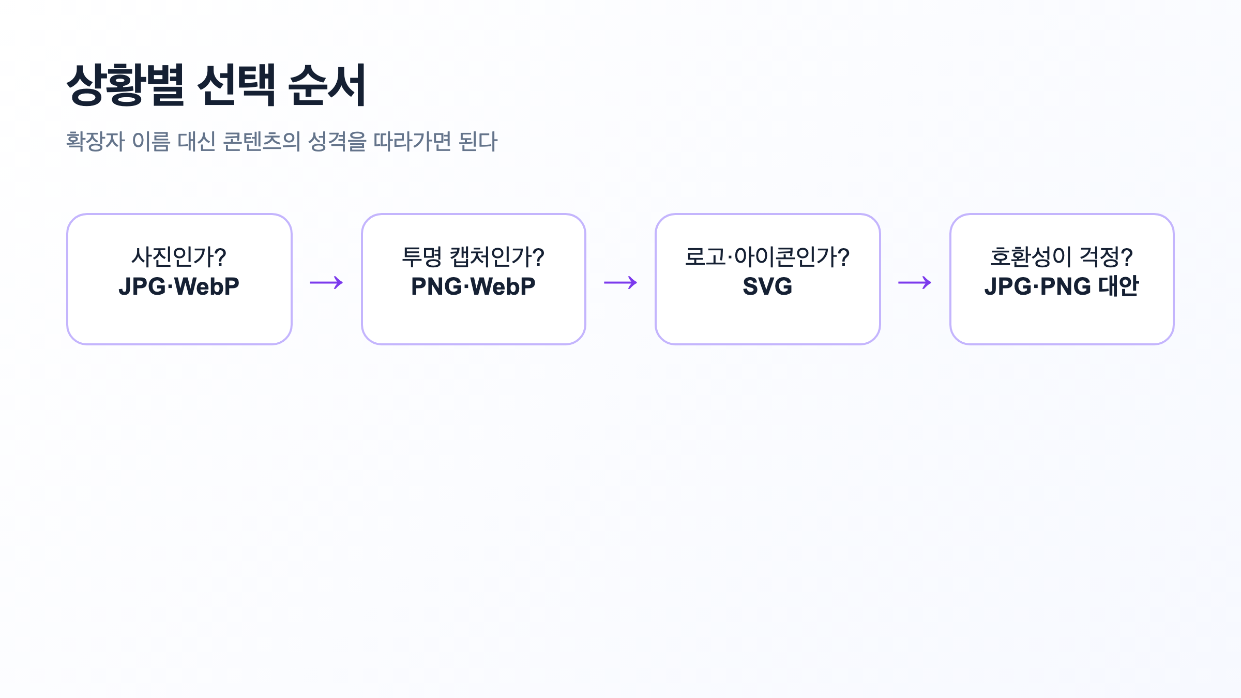The image size is (1241, 698).
Task: Click the arrow between PNG·WebP and SVG cards
Action: coord(620,282)
